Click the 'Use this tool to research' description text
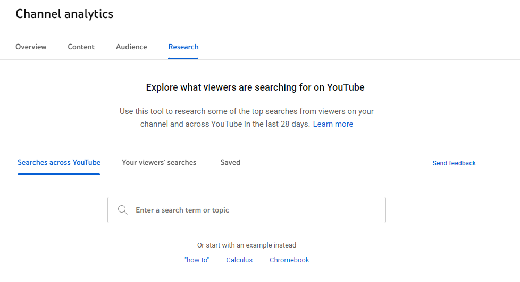 [x=246, y=118]
